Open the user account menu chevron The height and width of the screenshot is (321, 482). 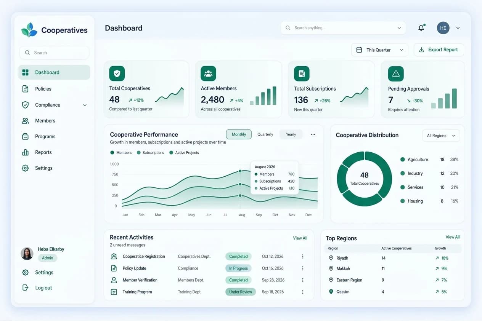point(458,28)
